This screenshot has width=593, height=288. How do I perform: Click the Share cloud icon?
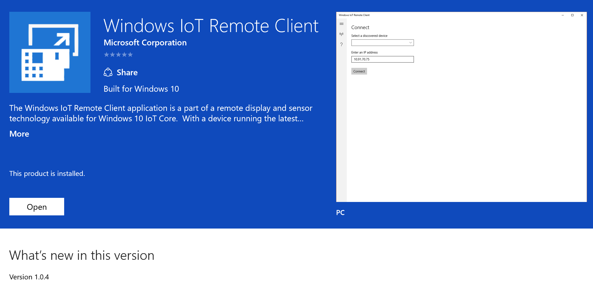(x=108, y=72)
